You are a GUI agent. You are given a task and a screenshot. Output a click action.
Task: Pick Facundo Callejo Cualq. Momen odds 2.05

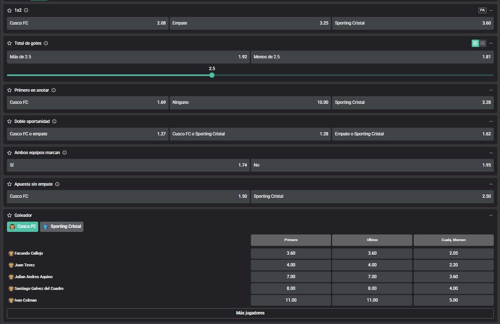(x=453, y=254)
